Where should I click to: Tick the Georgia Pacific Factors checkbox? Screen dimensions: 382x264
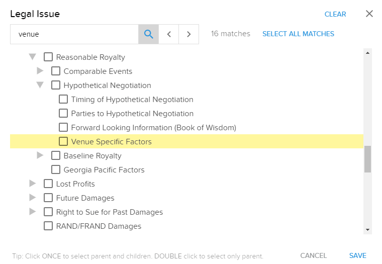[56, 169]
